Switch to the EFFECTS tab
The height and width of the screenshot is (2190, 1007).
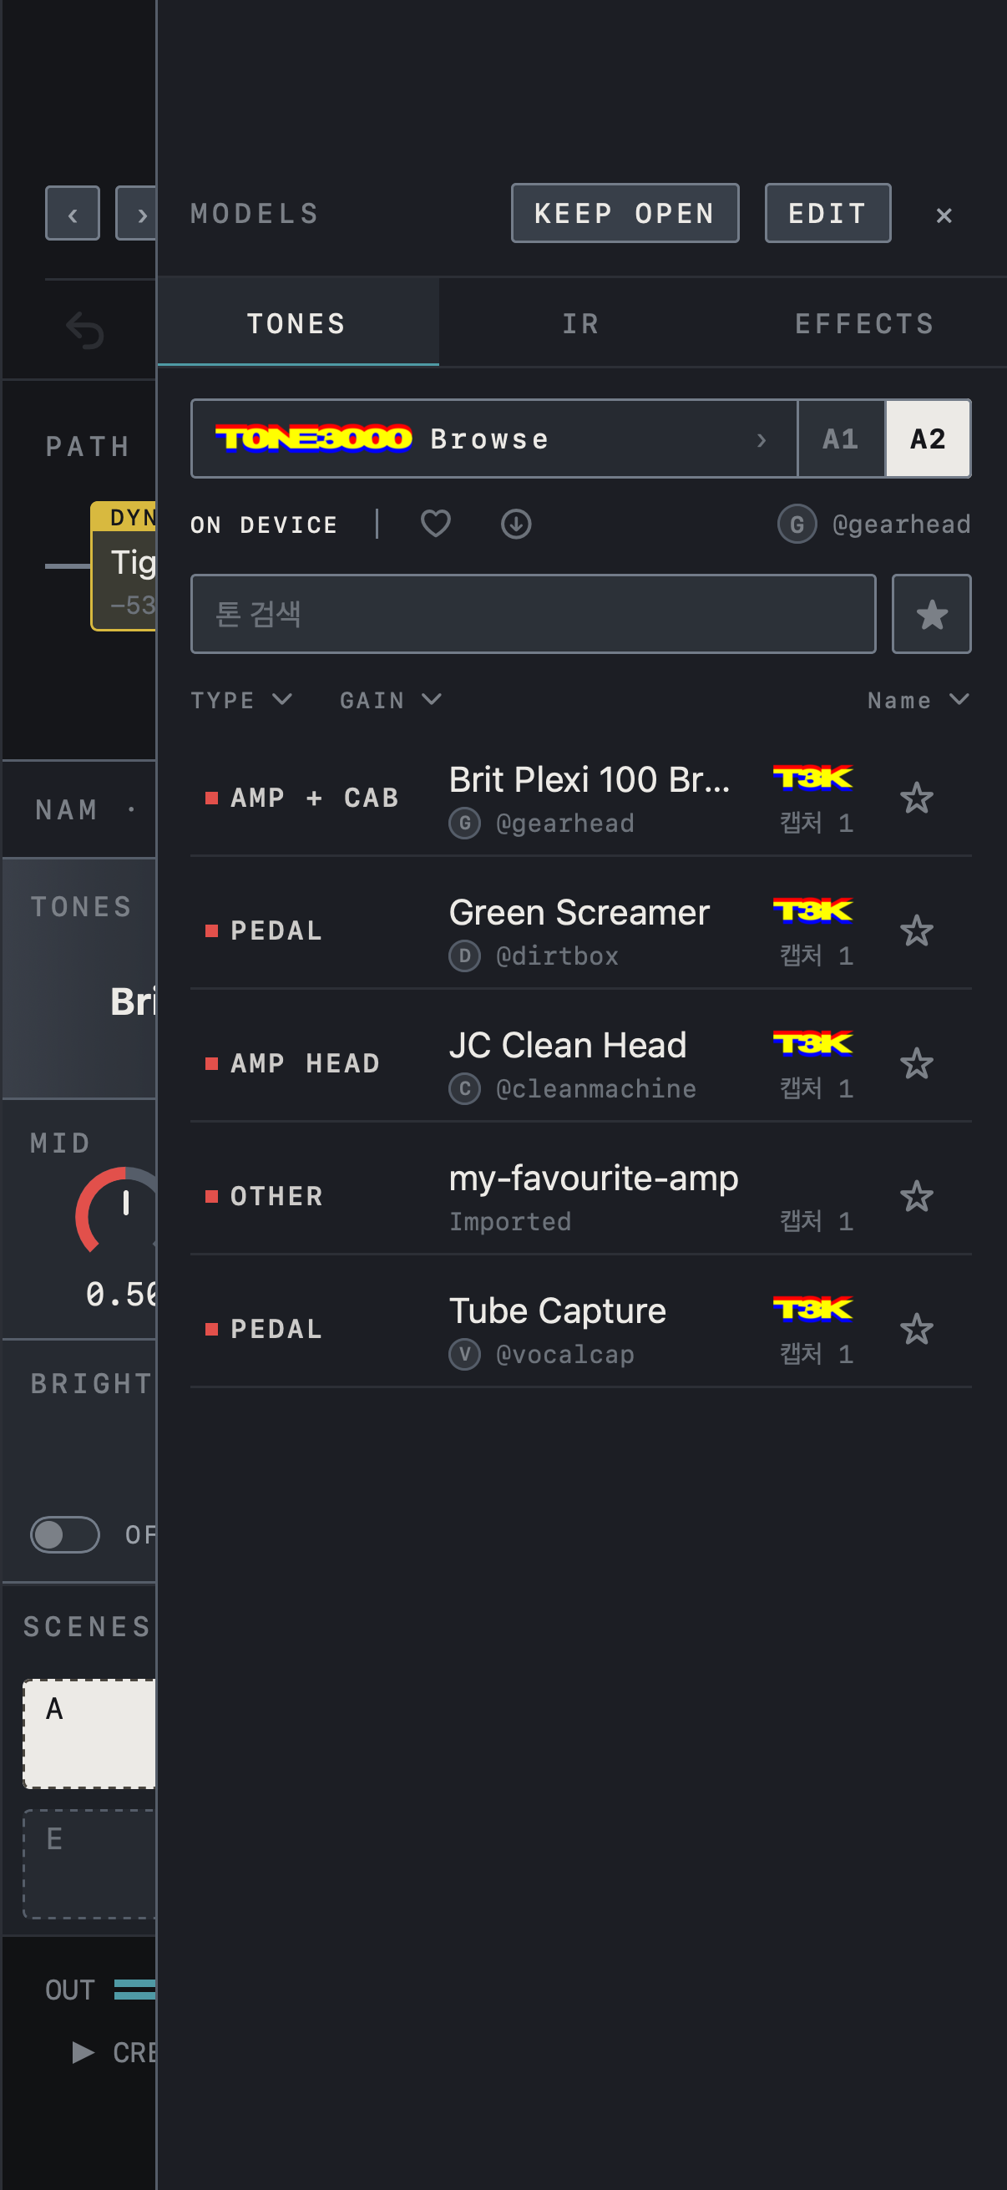[x=864, y=324]
